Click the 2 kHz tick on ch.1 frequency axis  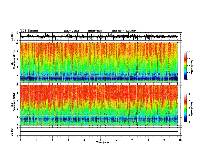point(18,75)
